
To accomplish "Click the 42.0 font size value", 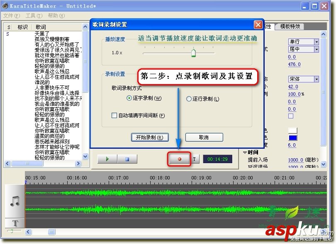I will point(293,87).
